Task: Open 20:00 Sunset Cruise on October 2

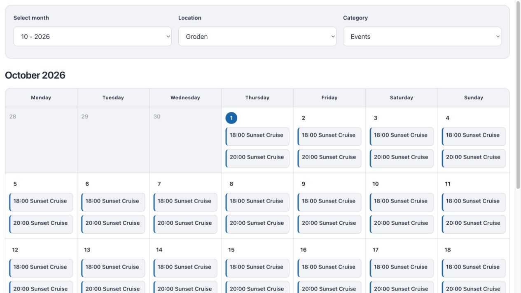Action: click(x=329, y=158)
